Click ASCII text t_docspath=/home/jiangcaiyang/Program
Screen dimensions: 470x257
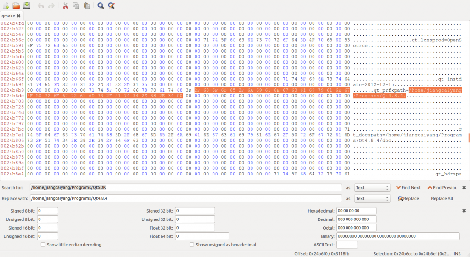pyautogui.click(x=408, y=135)
